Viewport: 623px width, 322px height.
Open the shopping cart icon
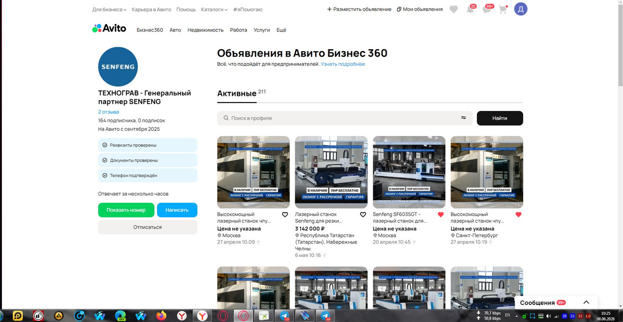[503, 9]
